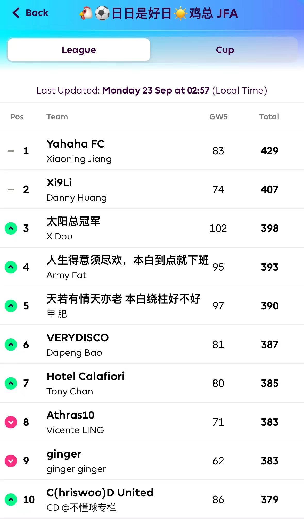Click red down arrow beside ginger

pyautogui.click(x=11, y=461)
